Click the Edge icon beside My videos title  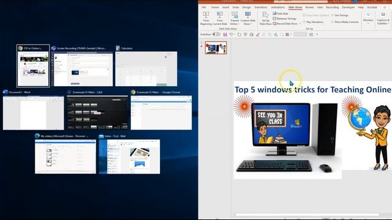tap(37, 136)
